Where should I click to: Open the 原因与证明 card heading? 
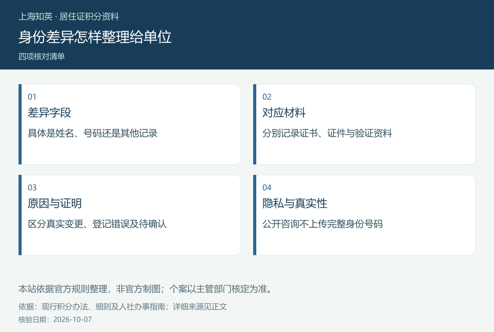click(55, 203)
